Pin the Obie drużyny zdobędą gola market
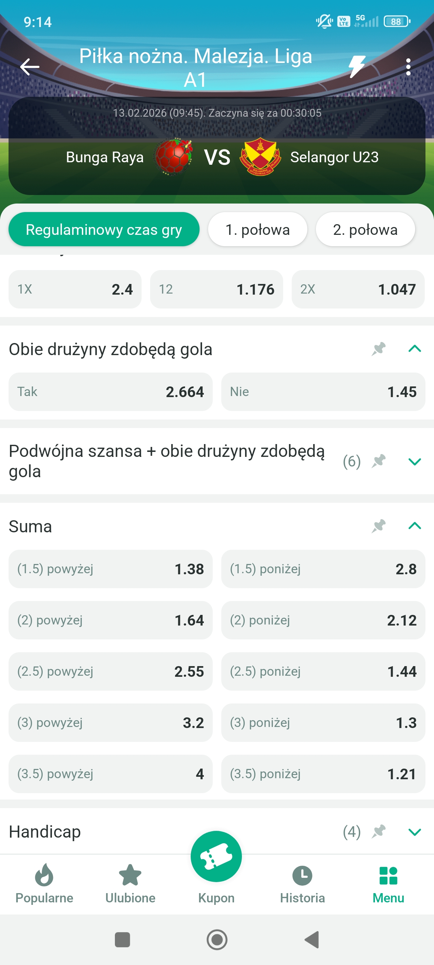The image size is (434, 965). click(378, 349)
